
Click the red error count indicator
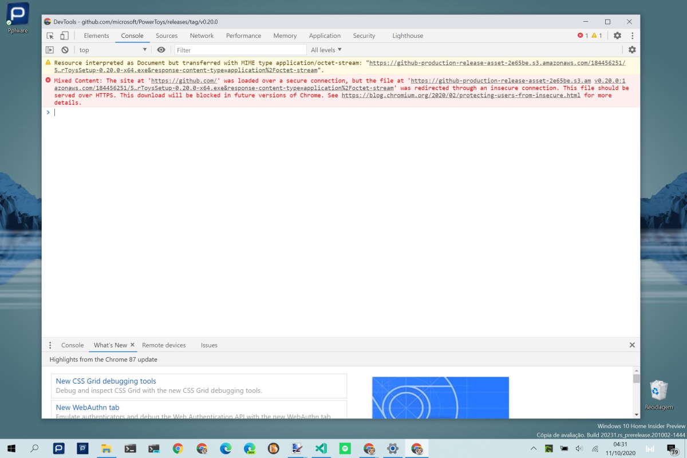pyautogui.click(x=583, y=35)
